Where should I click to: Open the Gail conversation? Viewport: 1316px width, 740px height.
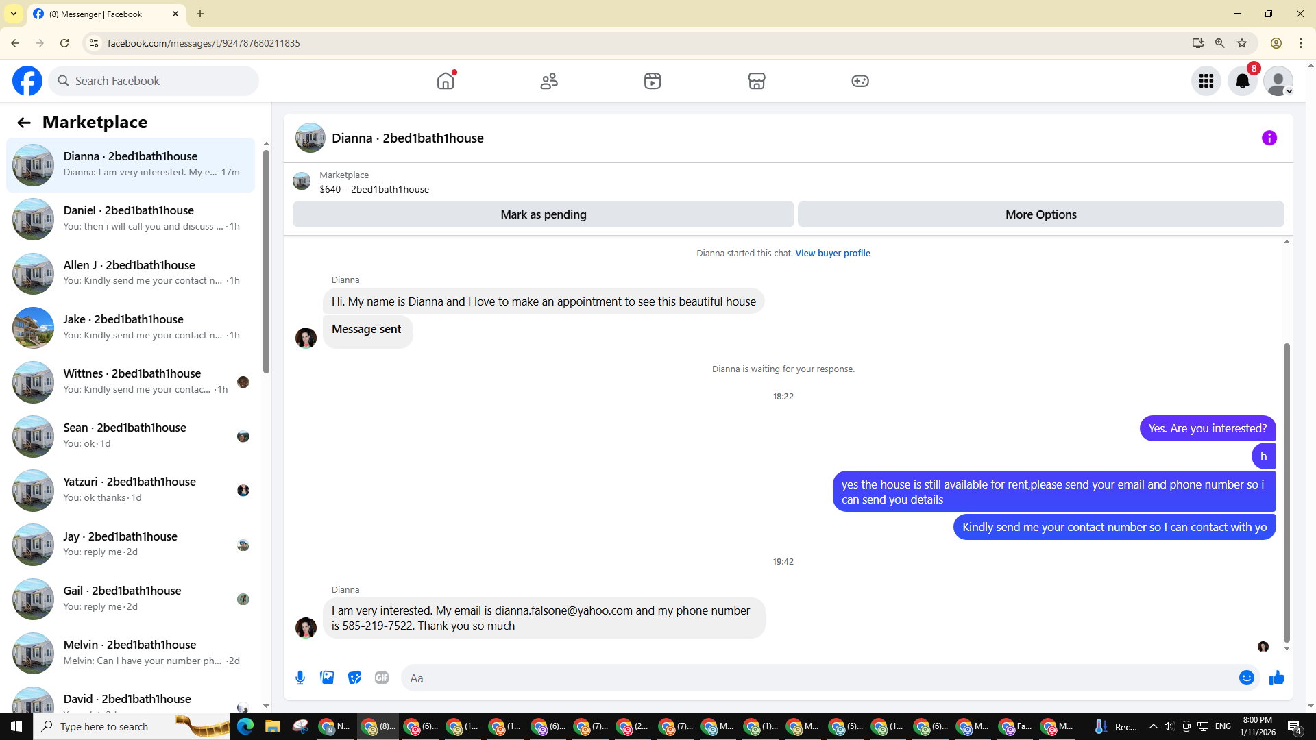click(130, 600)
